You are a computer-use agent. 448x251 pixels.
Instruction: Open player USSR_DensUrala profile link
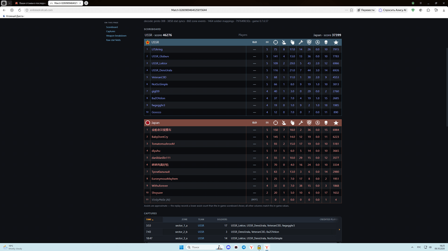[162, 71]
